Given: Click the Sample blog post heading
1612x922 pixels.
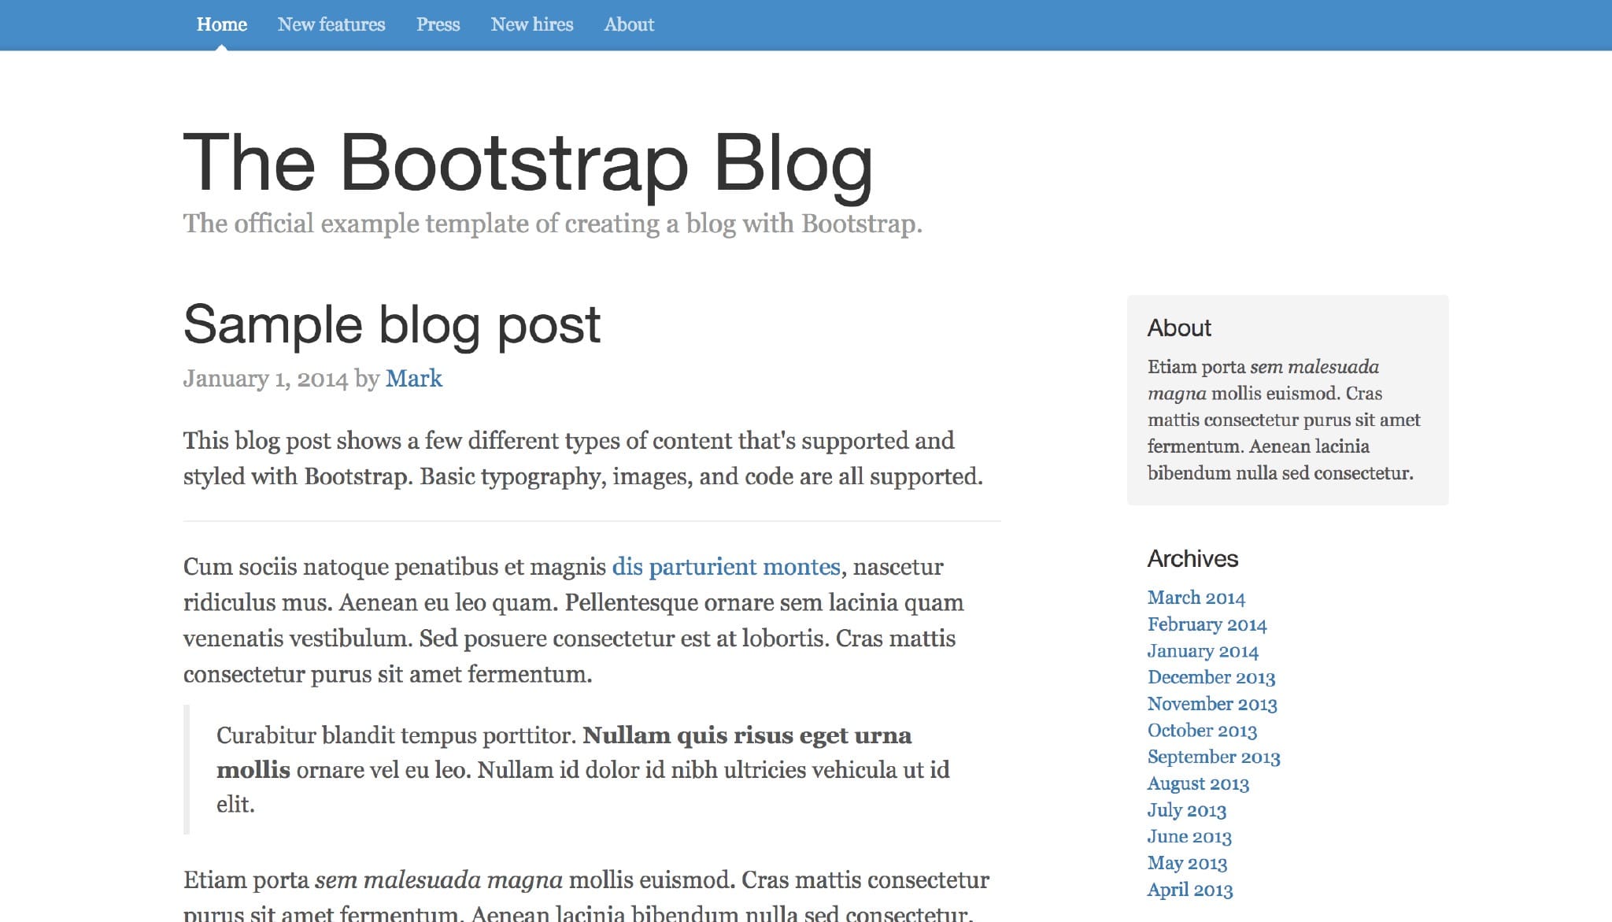Looking at the screenshot, I should click(x=391, y=324).
